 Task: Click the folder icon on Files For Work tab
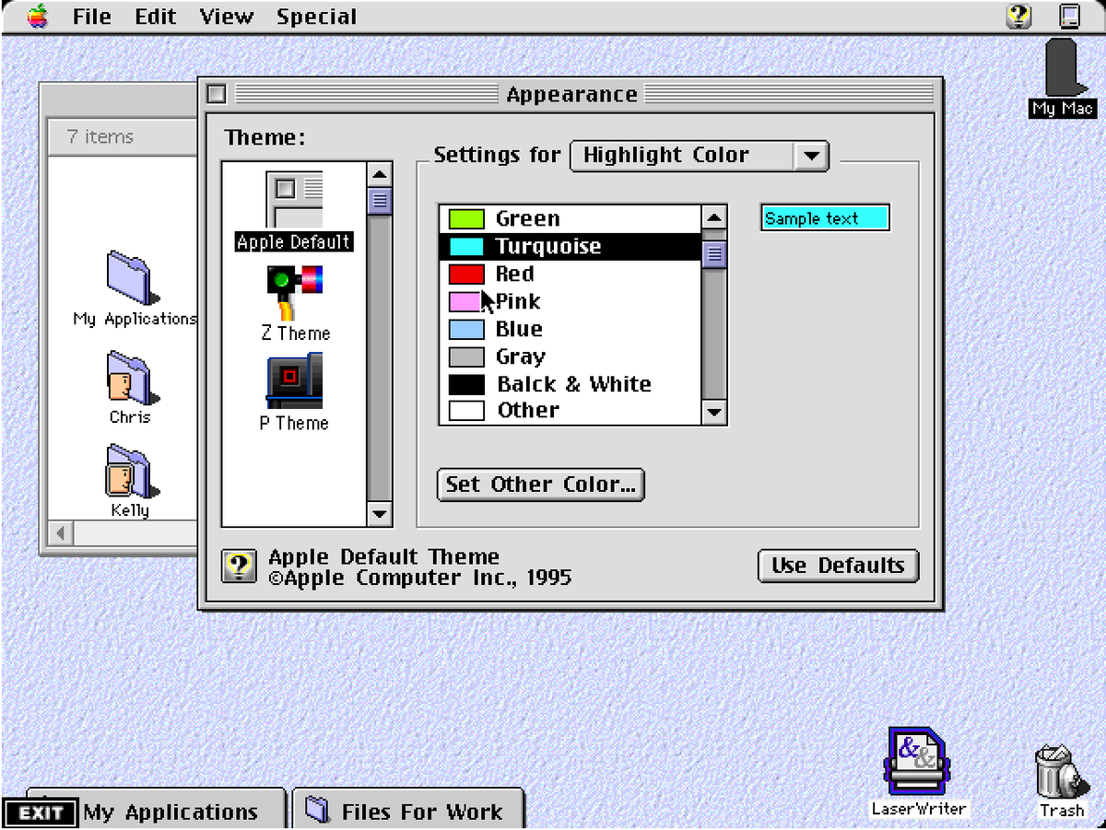tap(317, 810)
